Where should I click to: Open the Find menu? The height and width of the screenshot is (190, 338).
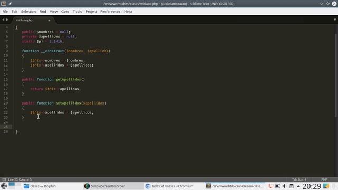point(43,12)
